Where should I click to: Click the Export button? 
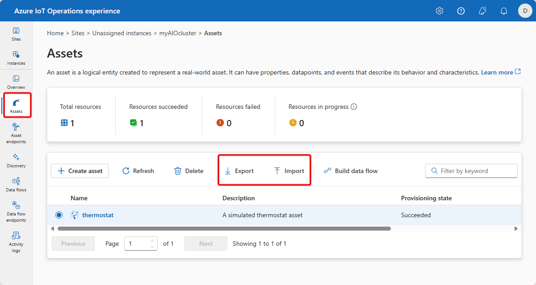[x=239, y=171]
